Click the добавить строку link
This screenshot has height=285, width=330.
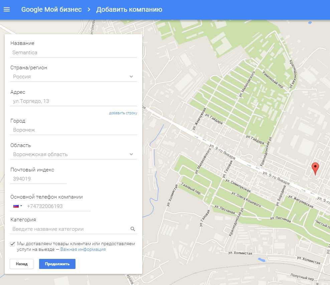coord(123,113)
